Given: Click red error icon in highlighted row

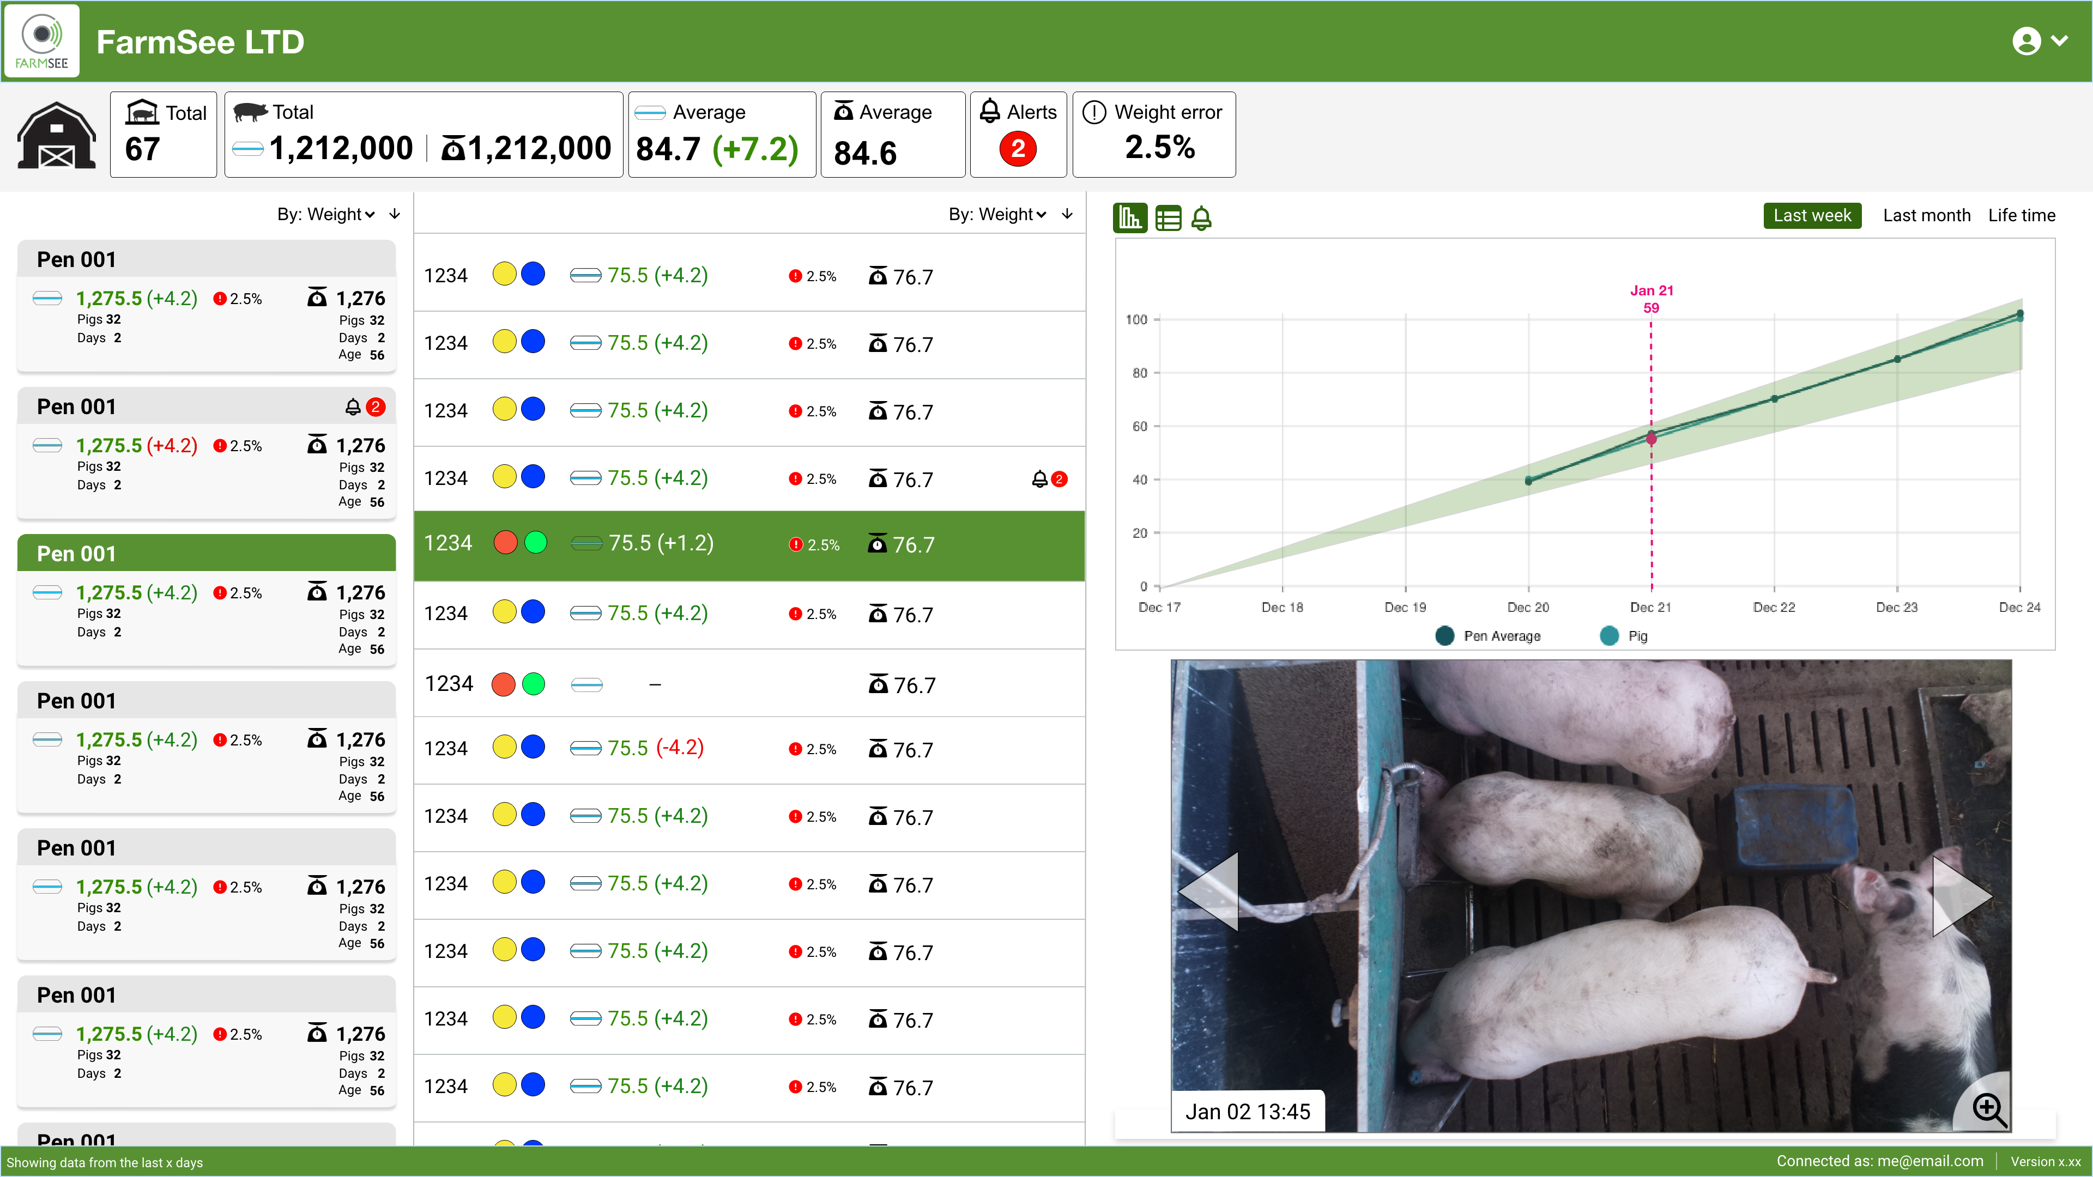Looking at the screenshot, I should tap(796, 544).
